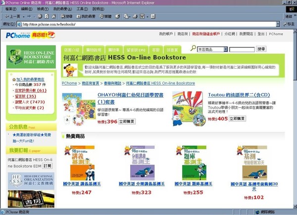Open the 購物車 cart tab
Image resolution: width=297 pixels, height=215 pixels.
pos(114,50)
